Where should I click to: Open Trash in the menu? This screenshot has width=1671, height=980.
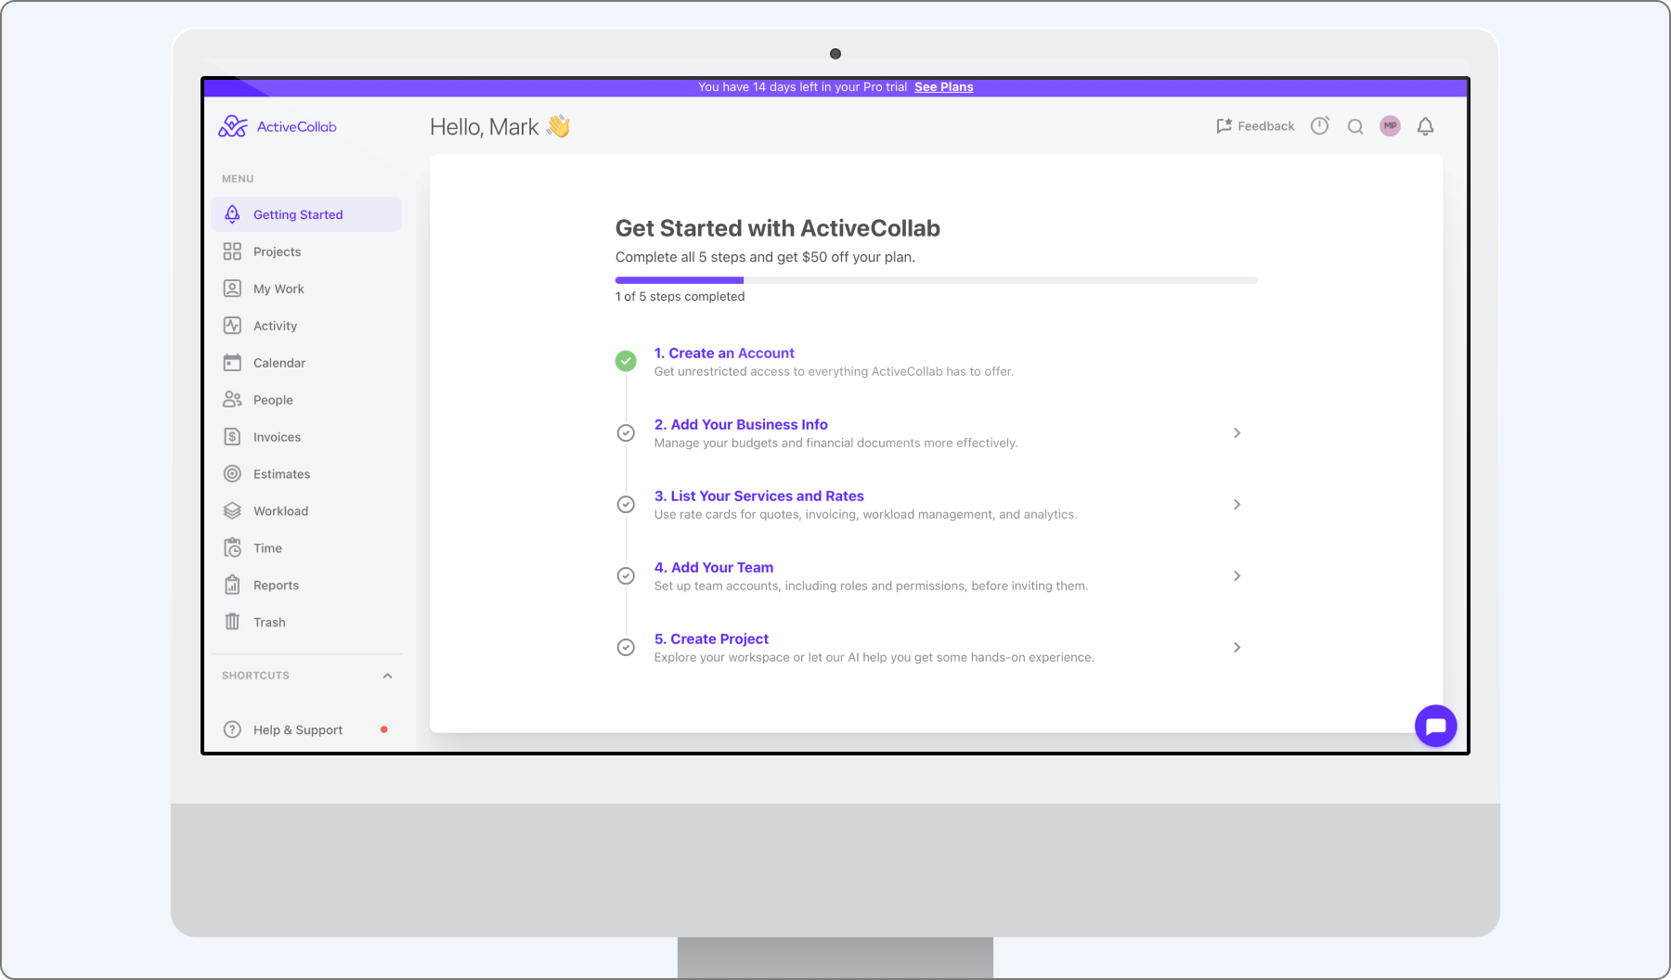306,623
